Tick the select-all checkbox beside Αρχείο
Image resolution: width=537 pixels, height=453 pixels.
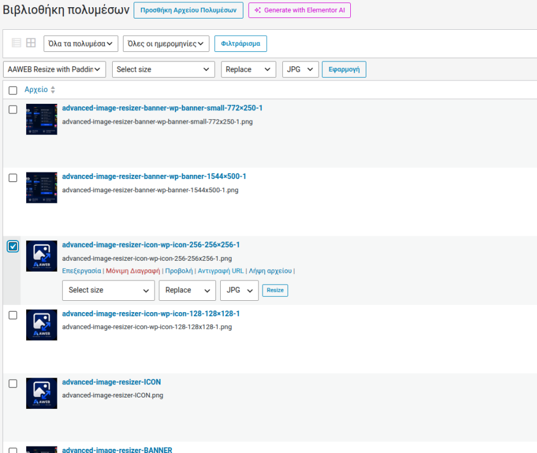pos(13,91)
